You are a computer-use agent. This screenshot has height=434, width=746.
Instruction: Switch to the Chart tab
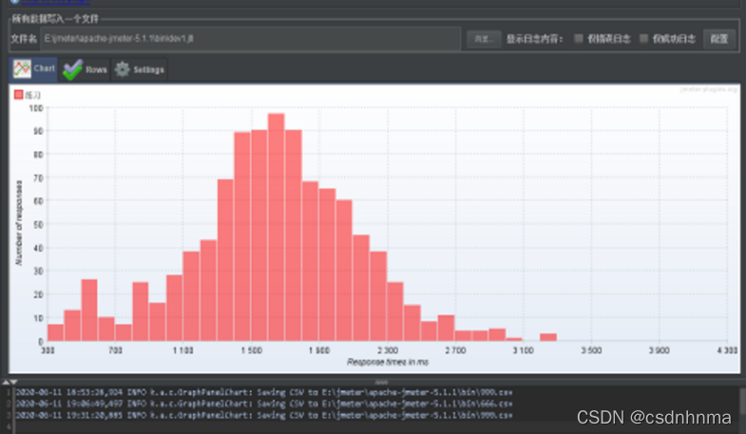click(33, 69)
